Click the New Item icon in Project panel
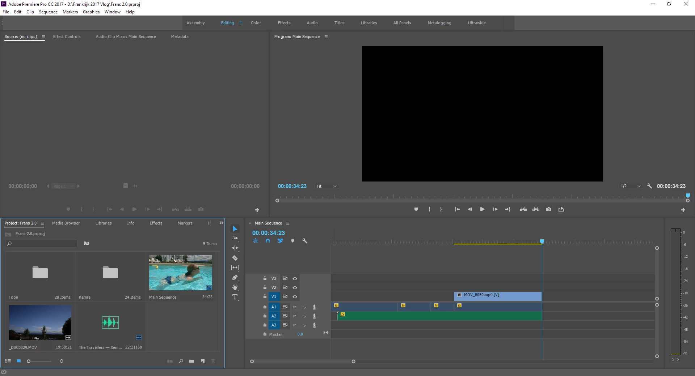 click(x=203, y=361)
